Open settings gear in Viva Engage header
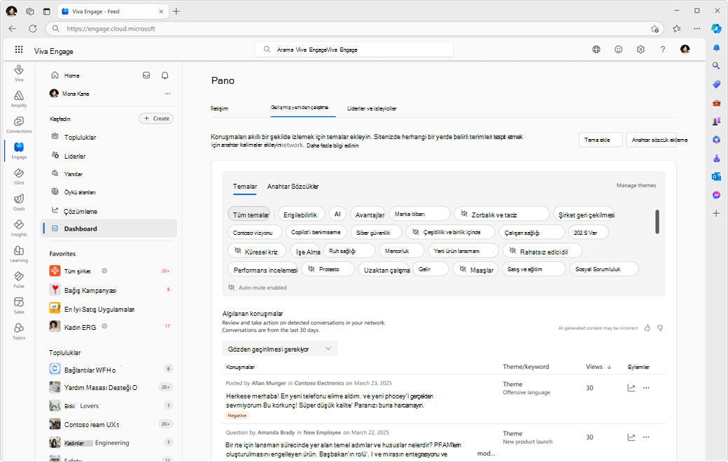728x462 pixels. [x=640, y=49]
